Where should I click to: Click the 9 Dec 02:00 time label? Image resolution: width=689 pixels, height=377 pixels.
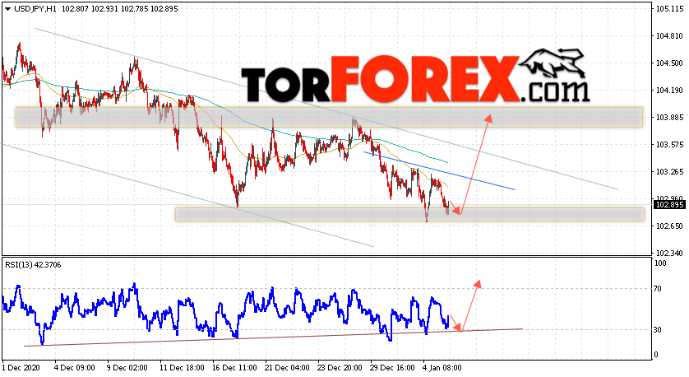(x=127, y=368)
